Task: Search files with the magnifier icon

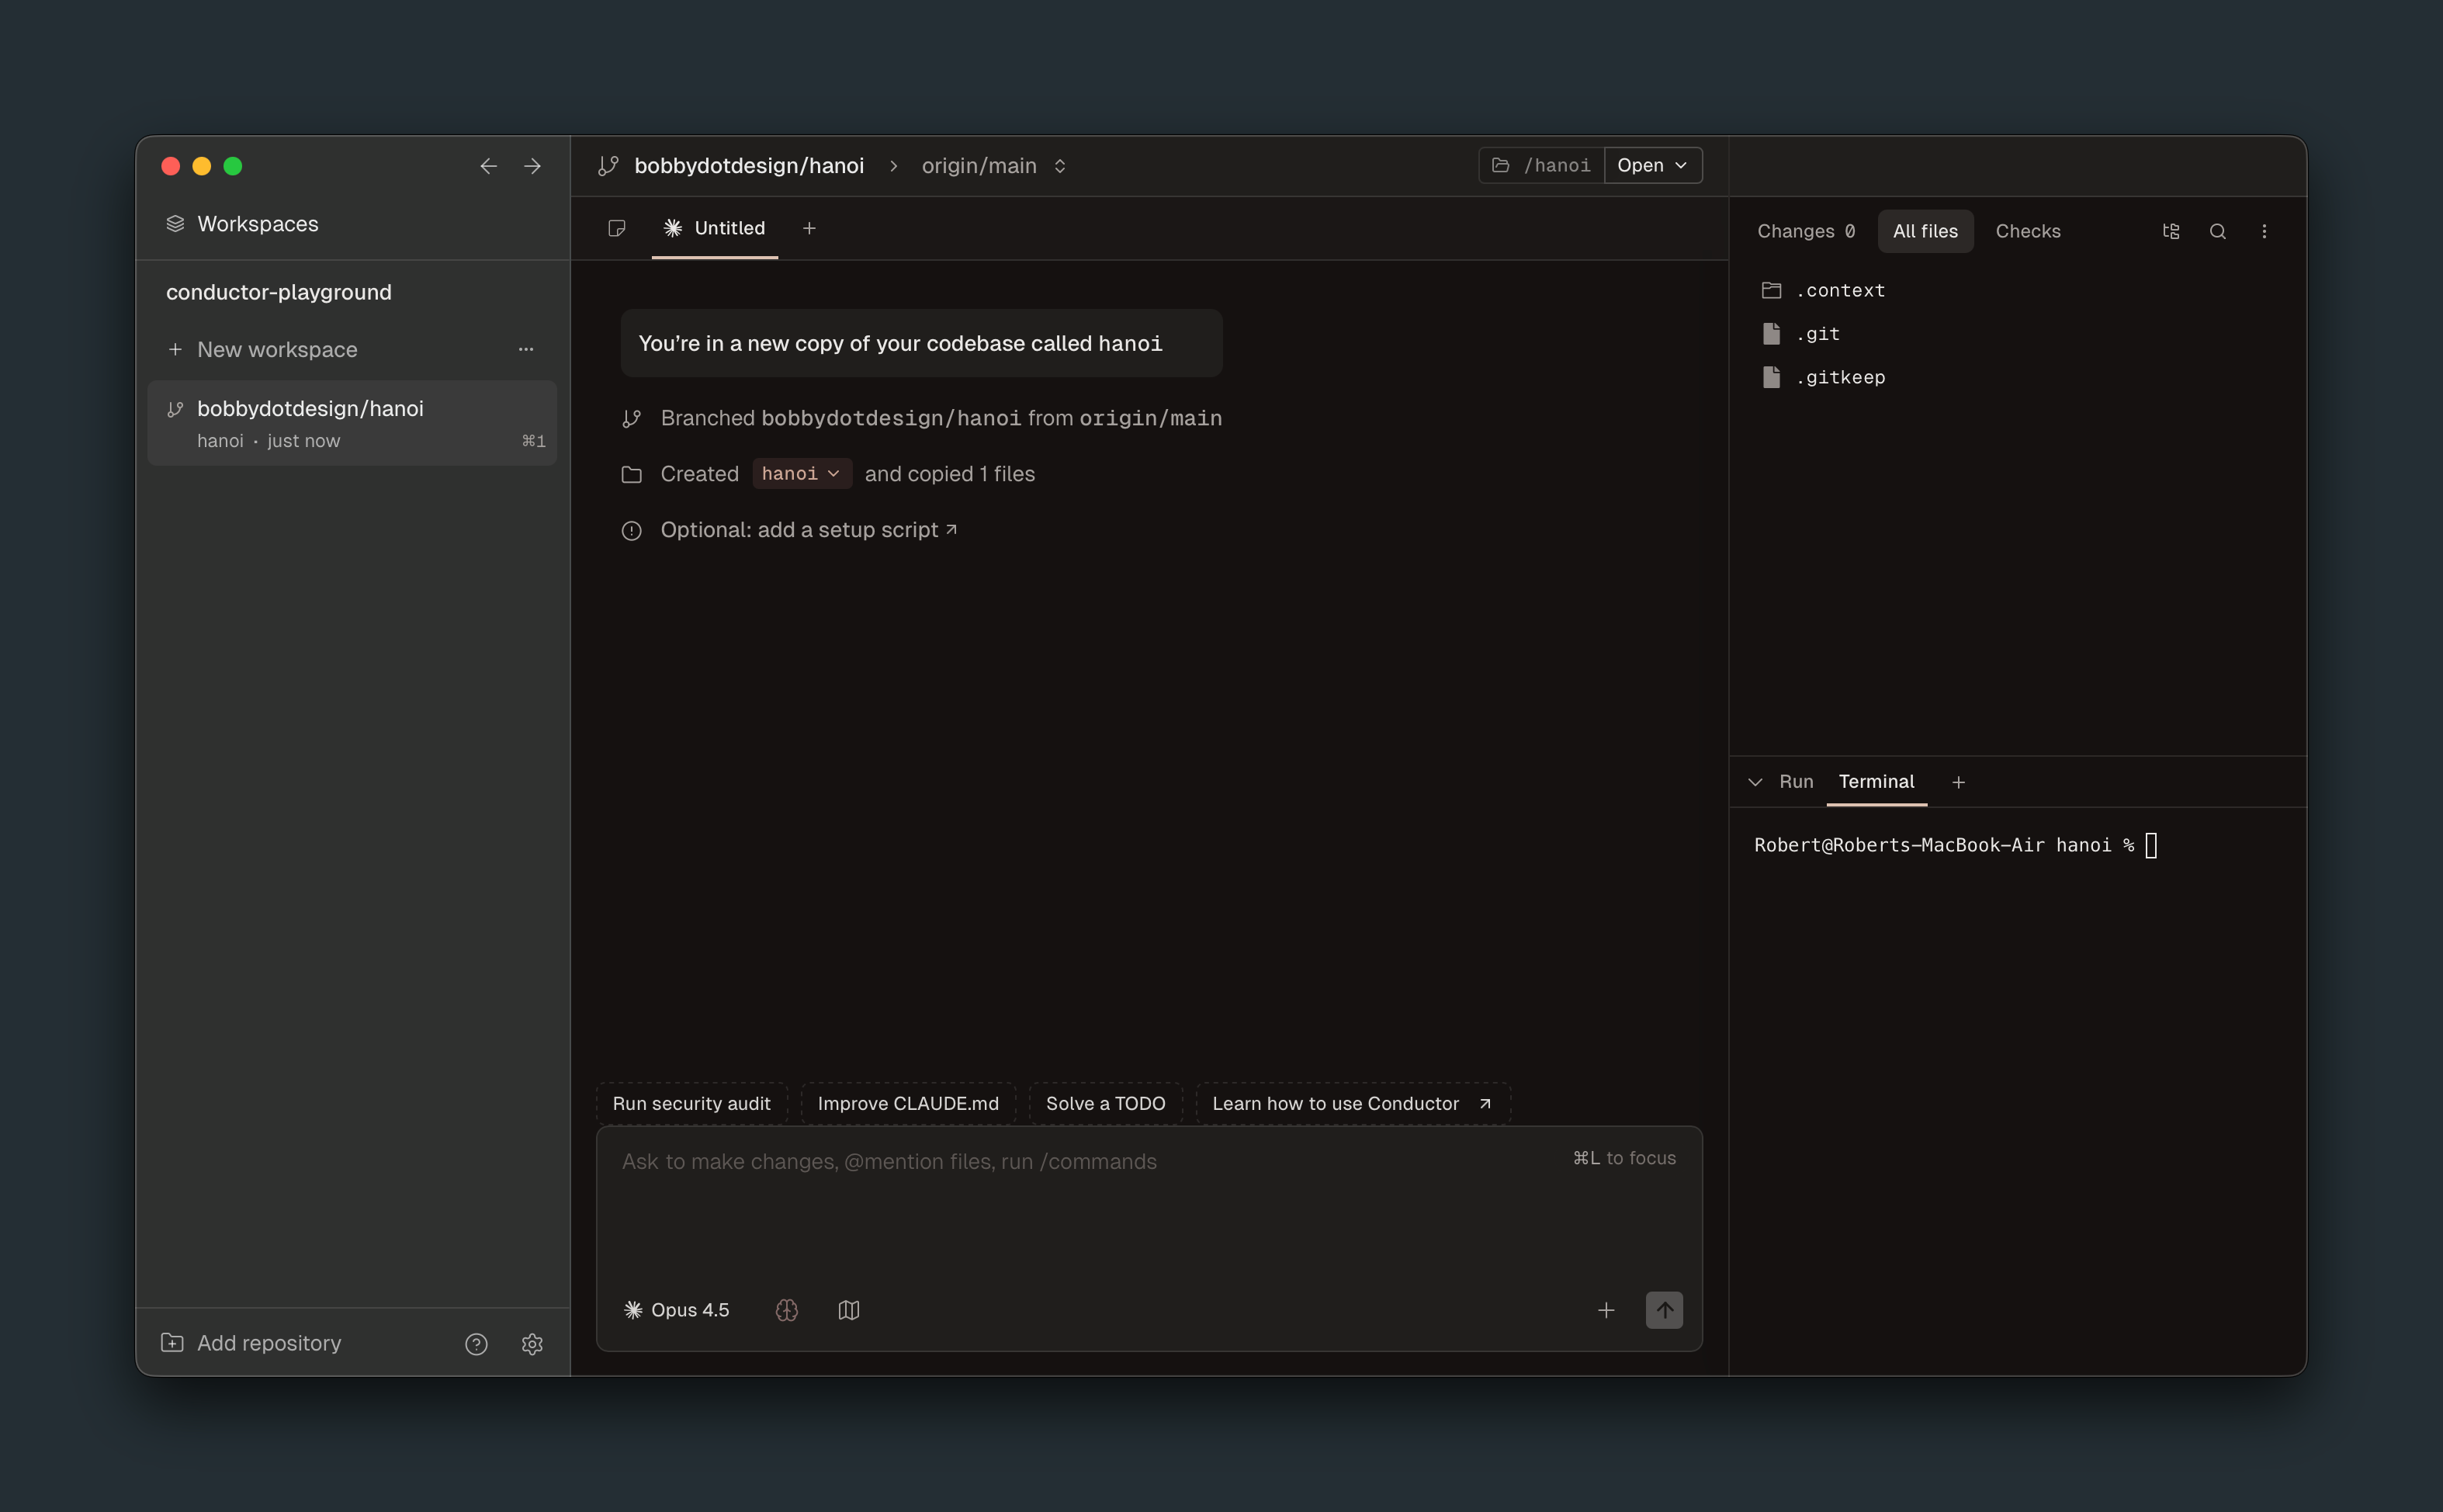Action: point(2217,232)
